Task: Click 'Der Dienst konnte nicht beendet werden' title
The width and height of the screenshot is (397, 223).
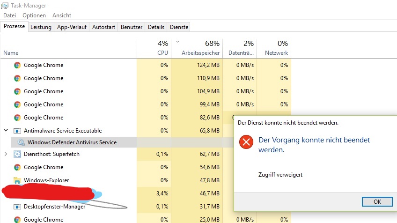Action: [x=288, y=123]
